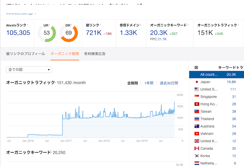Click the DR 69 orange gauge
The width and height of the screenshot is (244, 166).
pyautogui.click(x=69, y=33)
